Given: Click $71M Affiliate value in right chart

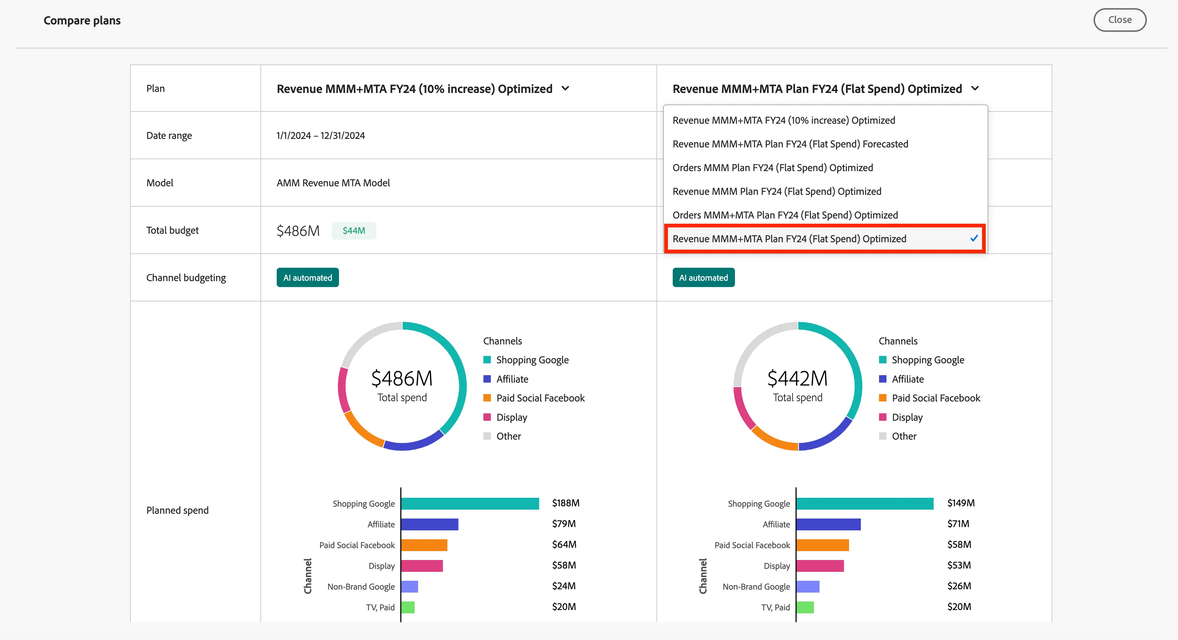Looking at the screenshot, I should 958,524.
